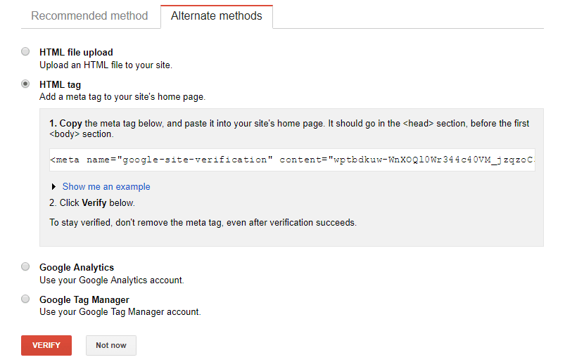Click "Upload an HTML file to your site" text

click(x=106, y=65)
